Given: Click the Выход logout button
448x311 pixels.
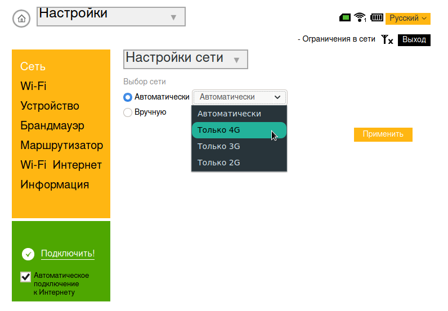Looking at the screenshot, I should (414, 40).
